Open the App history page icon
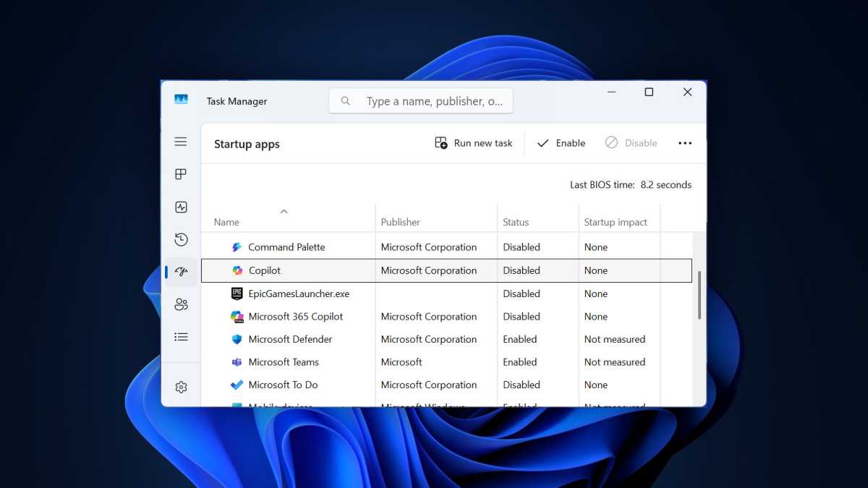 pyautogui.click(x=181, y=239)
